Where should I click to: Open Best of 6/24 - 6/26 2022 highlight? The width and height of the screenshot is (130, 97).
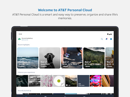[x=72, y=58]
